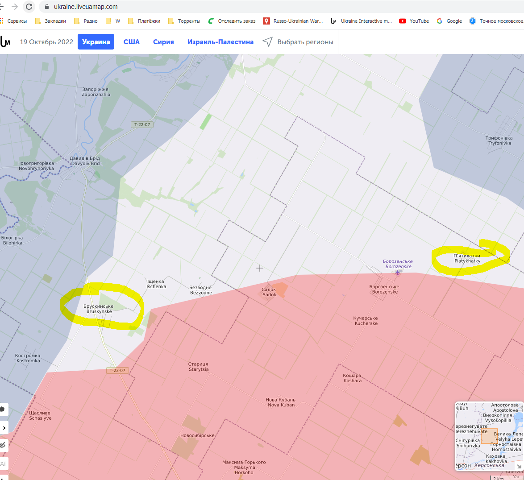Reload the page with the browser refresh icon
524x480 pixels.
pyautogui.click(x=29, y=7)
